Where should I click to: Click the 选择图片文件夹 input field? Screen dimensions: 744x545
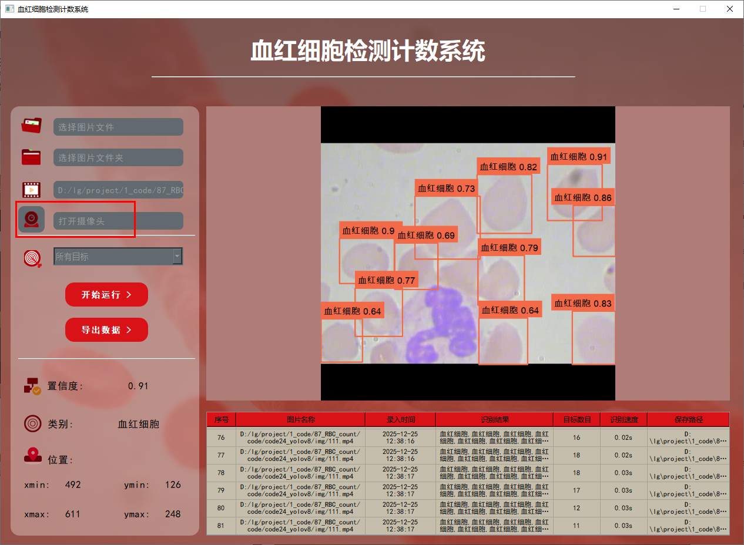(118, 157)
